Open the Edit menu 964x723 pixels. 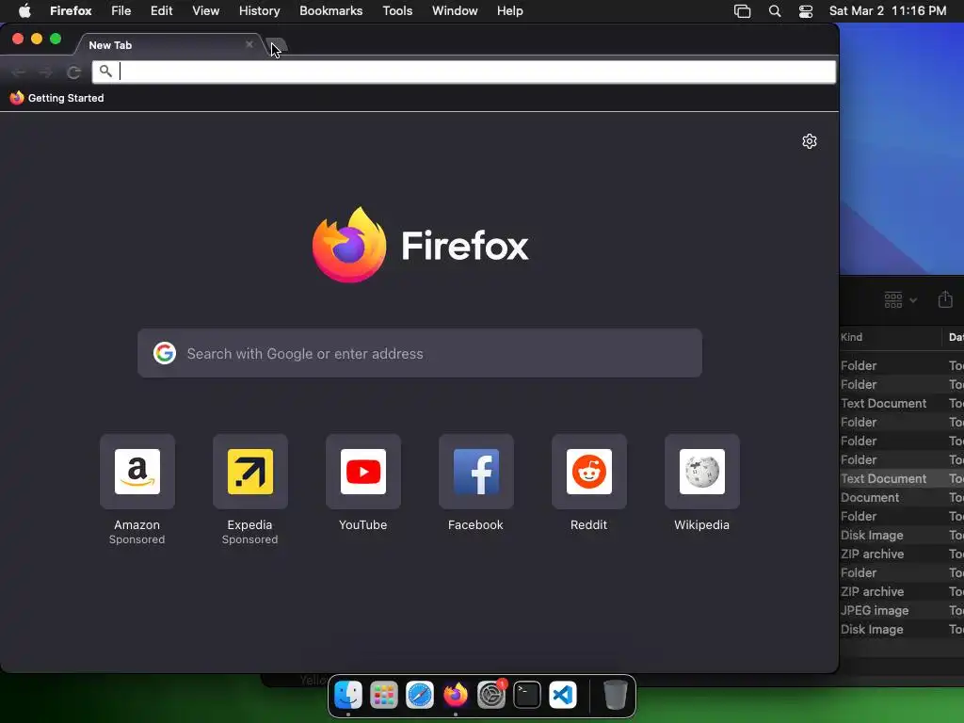click(x=162, y=11)
